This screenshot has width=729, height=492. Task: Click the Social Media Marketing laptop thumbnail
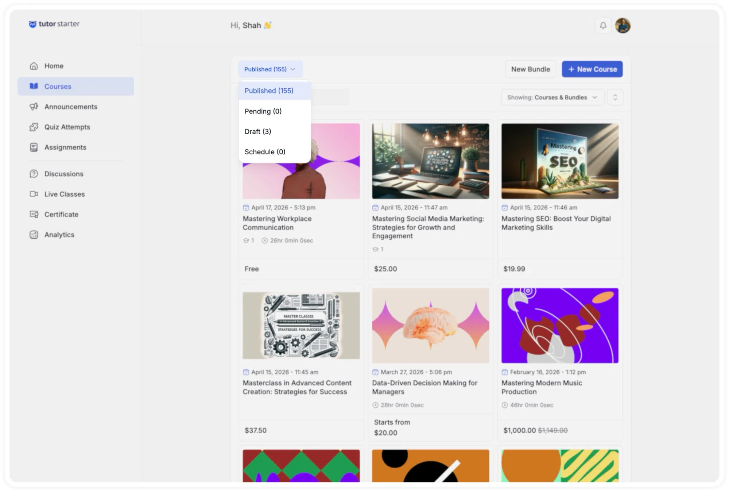430,161
